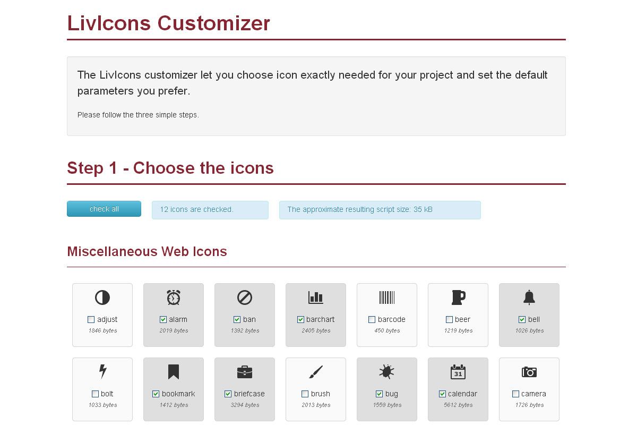Click the bell icon
The width and height of the screenshot is (637, 425).
(x=529, y=297)
